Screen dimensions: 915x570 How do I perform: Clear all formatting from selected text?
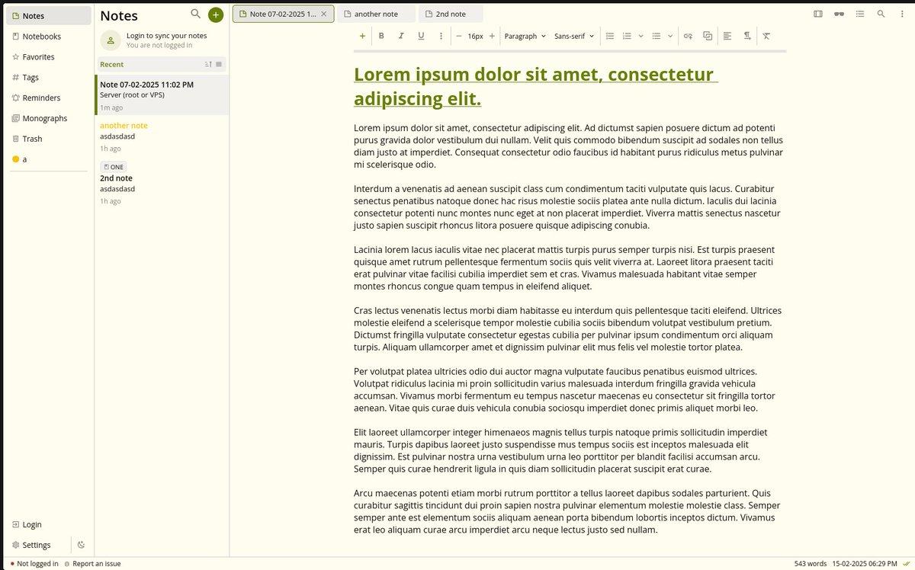coord(766,36)
